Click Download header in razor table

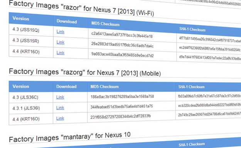[67, 21]
